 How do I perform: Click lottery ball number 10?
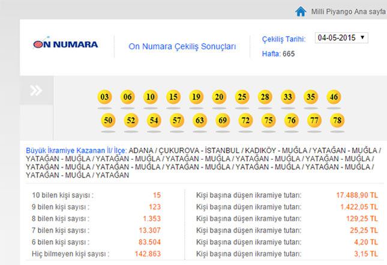click(151, 97)
